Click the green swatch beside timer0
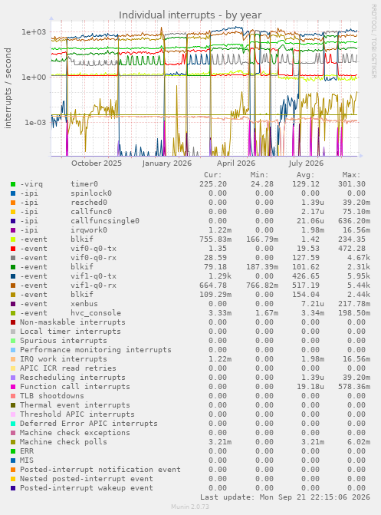The height and width of the screenshot is (515, 381). tap(13, 184)
